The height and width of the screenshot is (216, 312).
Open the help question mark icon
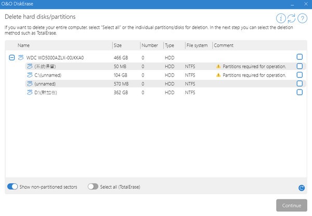[302, 18]
